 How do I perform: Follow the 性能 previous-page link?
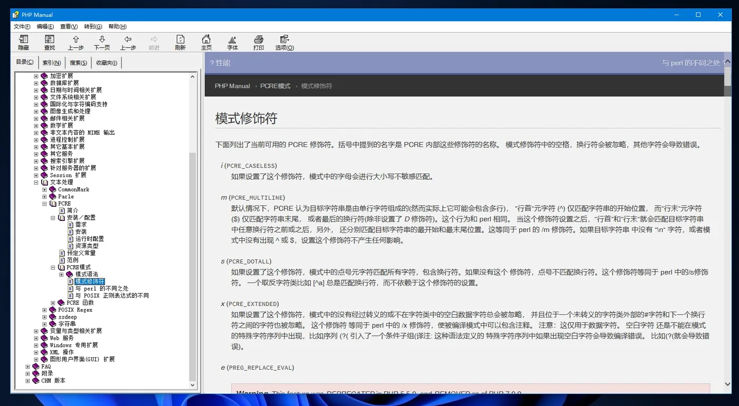click(x=220, y=63)
